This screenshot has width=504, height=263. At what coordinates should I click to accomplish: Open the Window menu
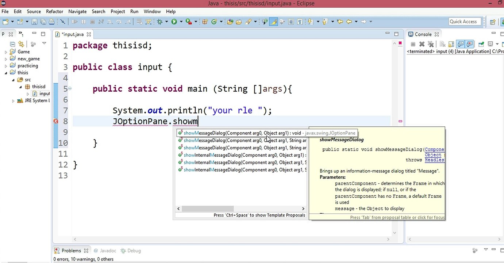click(152, 11)
